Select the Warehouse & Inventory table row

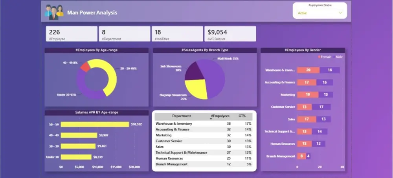click(x=203, y=124)
